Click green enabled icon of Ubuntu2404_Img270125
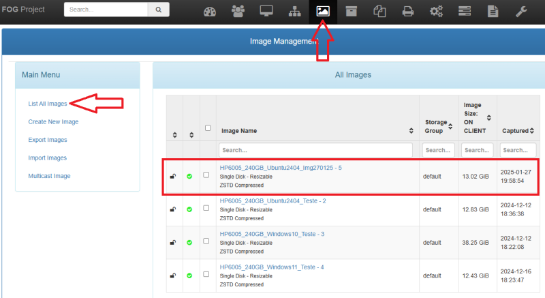The width and height of the screenshot is (545, 298). pyautogui.click(x=189, y=177)
